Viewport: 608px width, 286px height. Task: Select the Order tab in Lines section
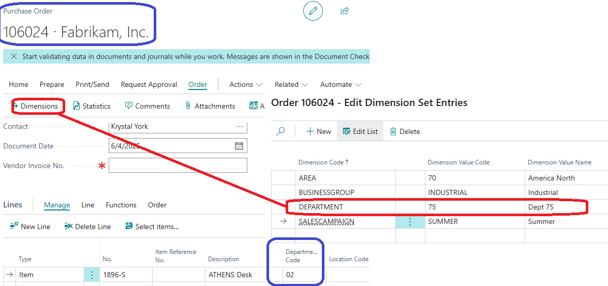click(157, 205)
